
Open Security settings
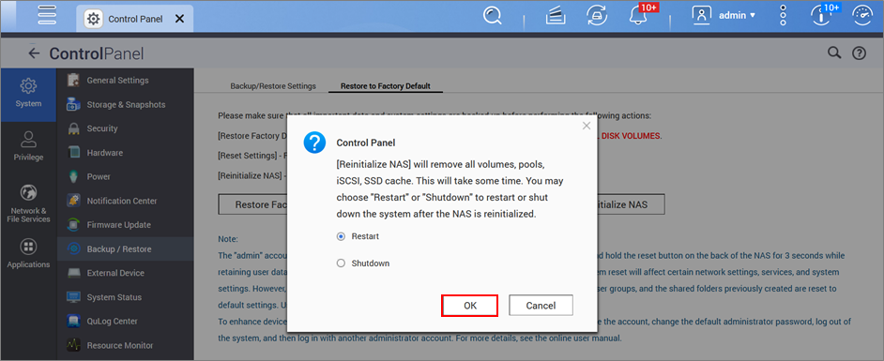click(x=125, y=128)
